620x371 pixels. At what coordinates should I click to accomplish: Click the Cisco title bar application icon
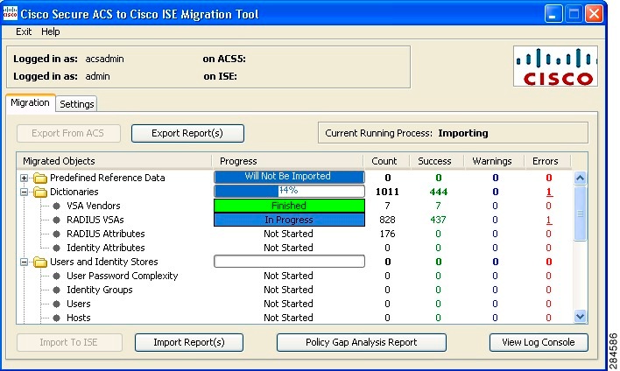pos(11,13)
